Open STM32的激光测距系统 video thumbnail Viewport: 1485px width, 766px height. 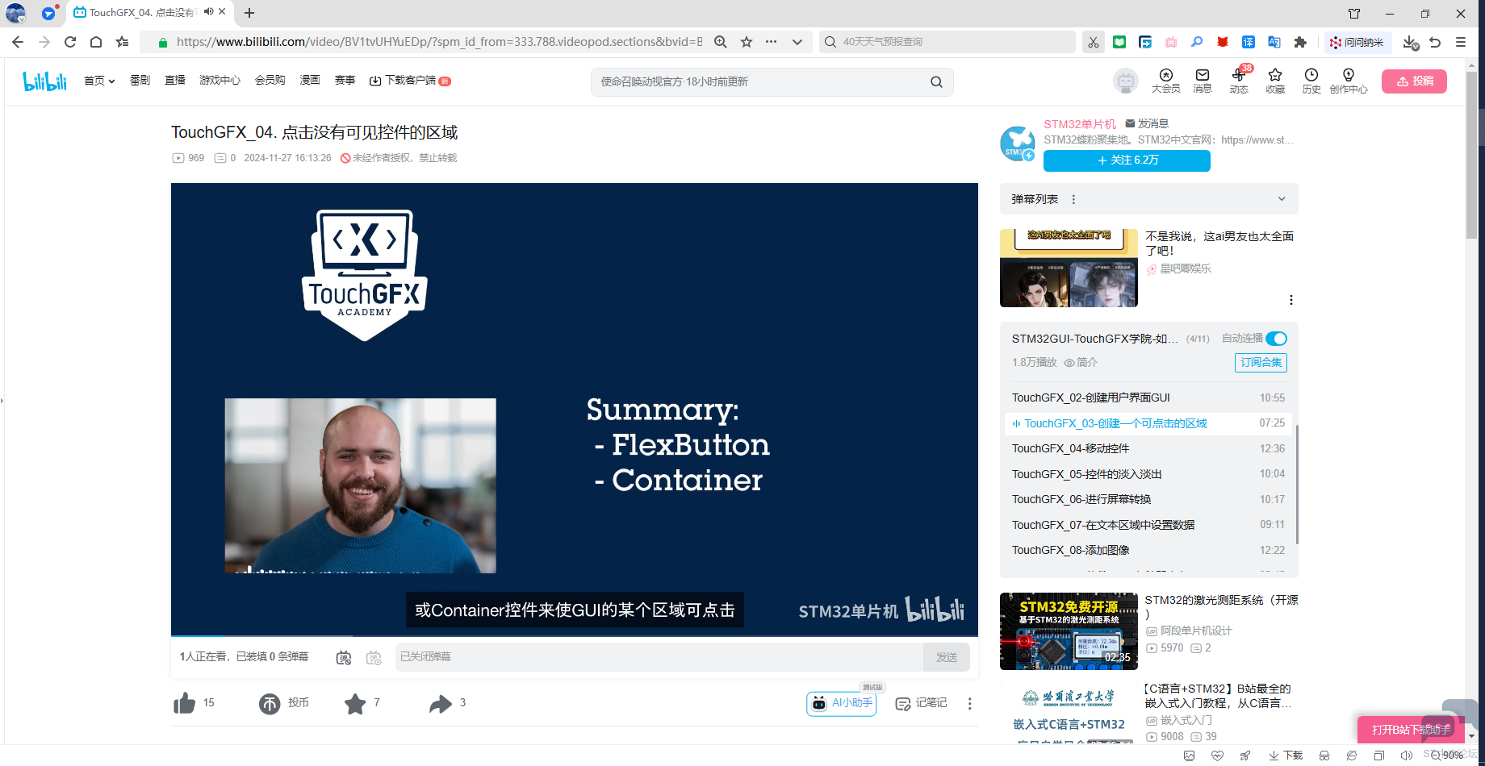(1069, 631)
